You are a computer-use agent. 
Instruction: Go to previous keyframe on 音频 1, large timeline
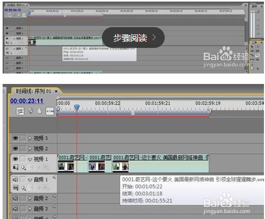(x=31, y=188)
